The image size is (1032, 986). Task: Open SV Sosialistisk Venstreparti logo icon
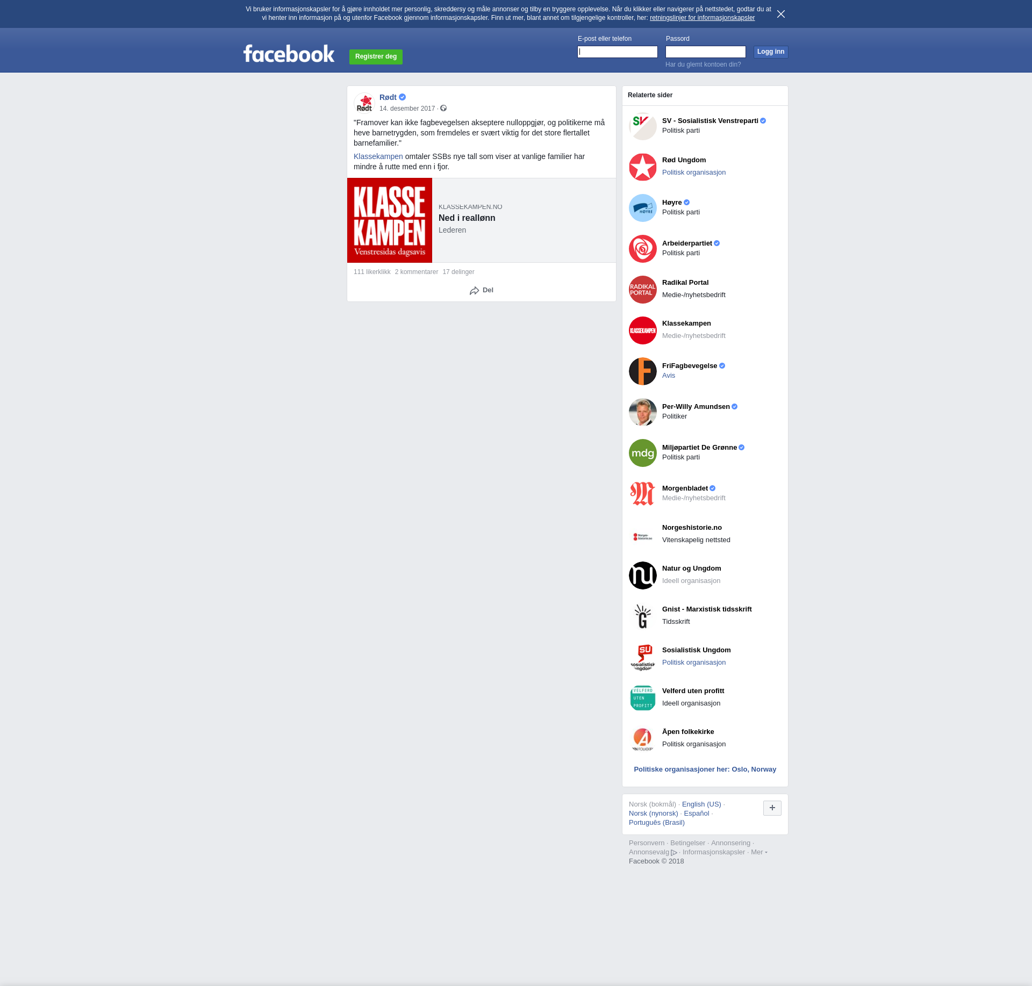pyautogui.click(x=643, y=126)
